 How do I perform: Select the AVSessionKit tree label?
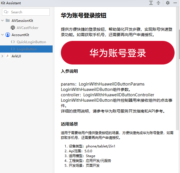[22, 21]
